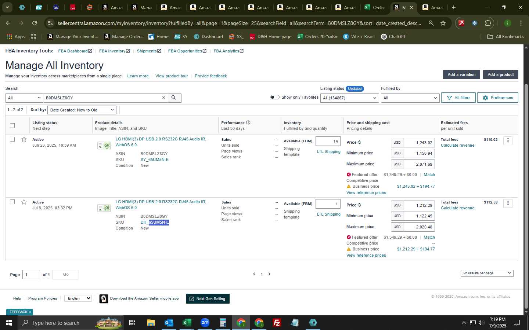529x330 pixels.
Task: Open the search field All dropdown
Action: click(x=24, y=98)
